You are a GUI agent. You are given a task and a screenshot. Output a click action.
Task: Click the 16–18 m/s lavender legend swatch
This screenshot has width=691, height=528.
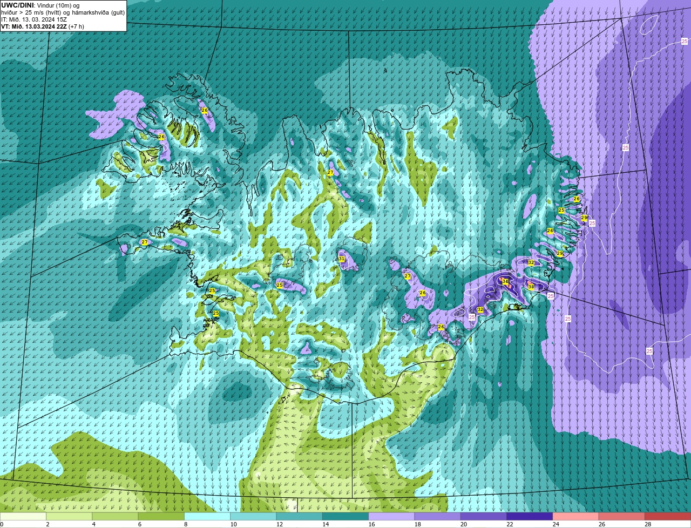coord(392,517)
